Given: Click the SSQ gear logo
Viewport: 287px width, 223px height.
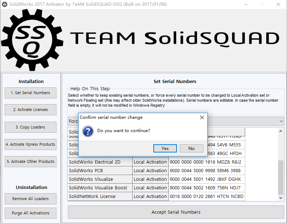Looking at the screenshot, I should [x=33, y=40].
